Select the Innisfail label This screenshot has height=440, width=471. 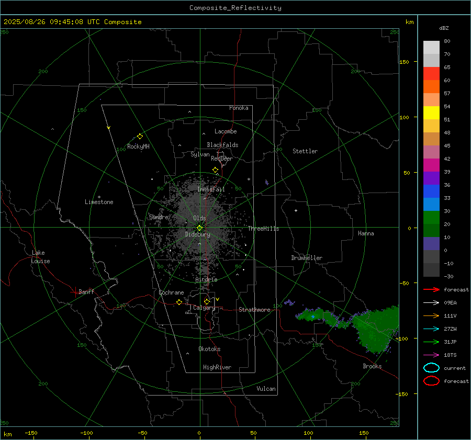[211, 189]
